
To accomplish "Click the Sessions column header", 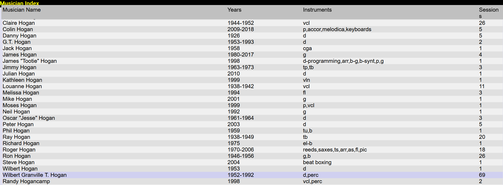I will tap(489, 13).
